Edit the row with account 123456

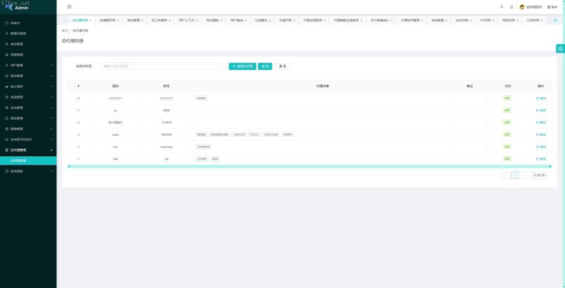pyautogui.click(x=541, y=122)
